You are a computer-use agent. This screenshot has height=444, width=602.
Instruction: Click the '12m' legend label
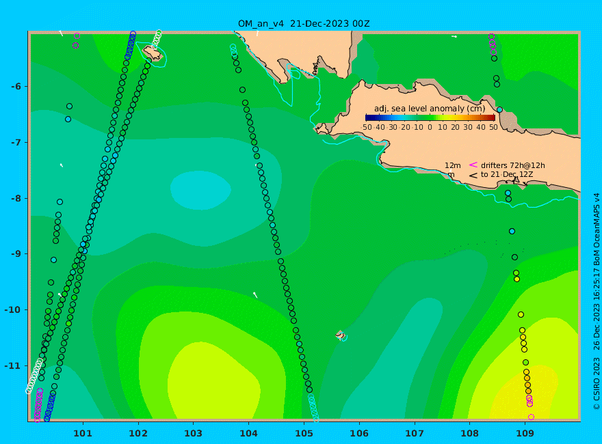pos(453,165)
